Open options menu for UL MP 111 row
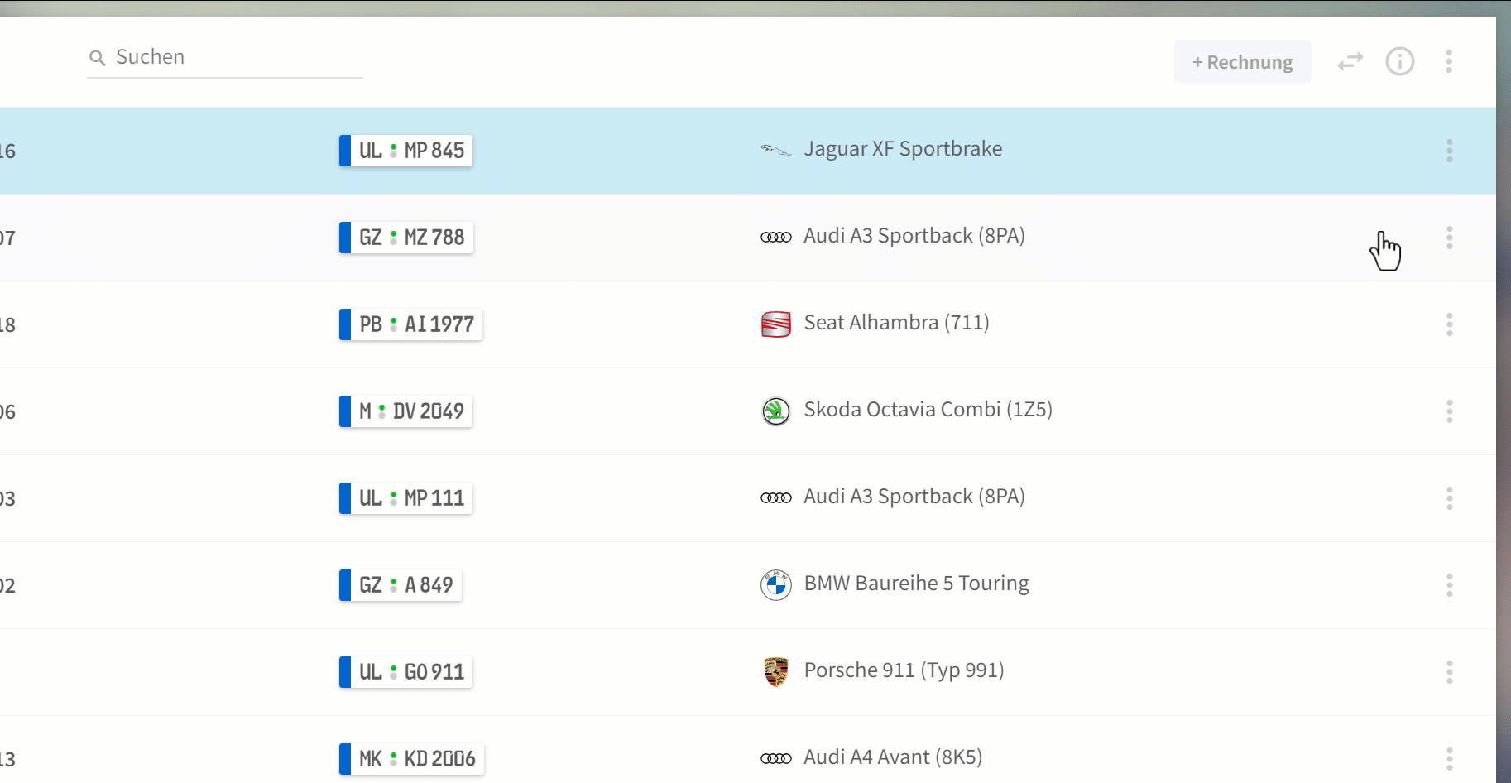Screen dimensions: 1511x783 (x=1450, y=498)
